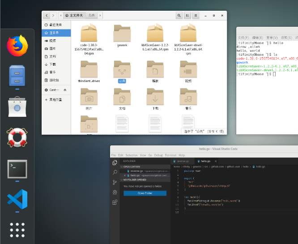Click 公共 in the path bar
This screenshot has height=244, width=298.
click(x=92, y=15)
